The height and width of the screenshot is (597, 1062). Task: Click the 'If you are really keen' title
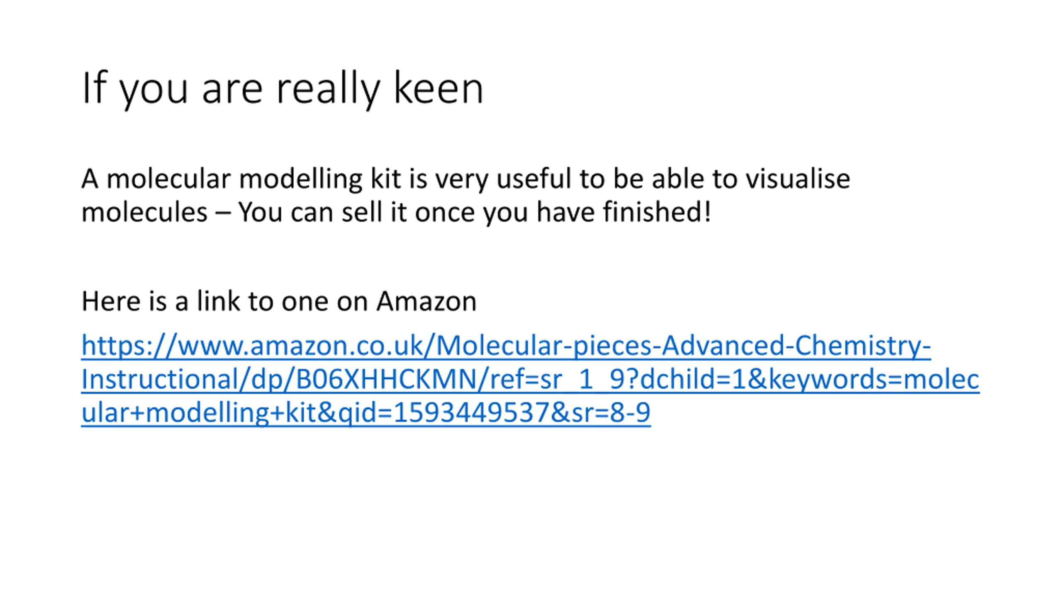tap(283, 88)
